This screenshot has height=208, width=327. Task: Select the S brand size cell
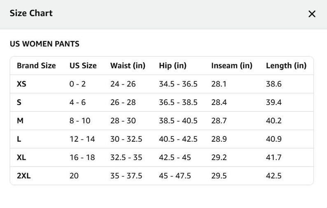(19, 102)
